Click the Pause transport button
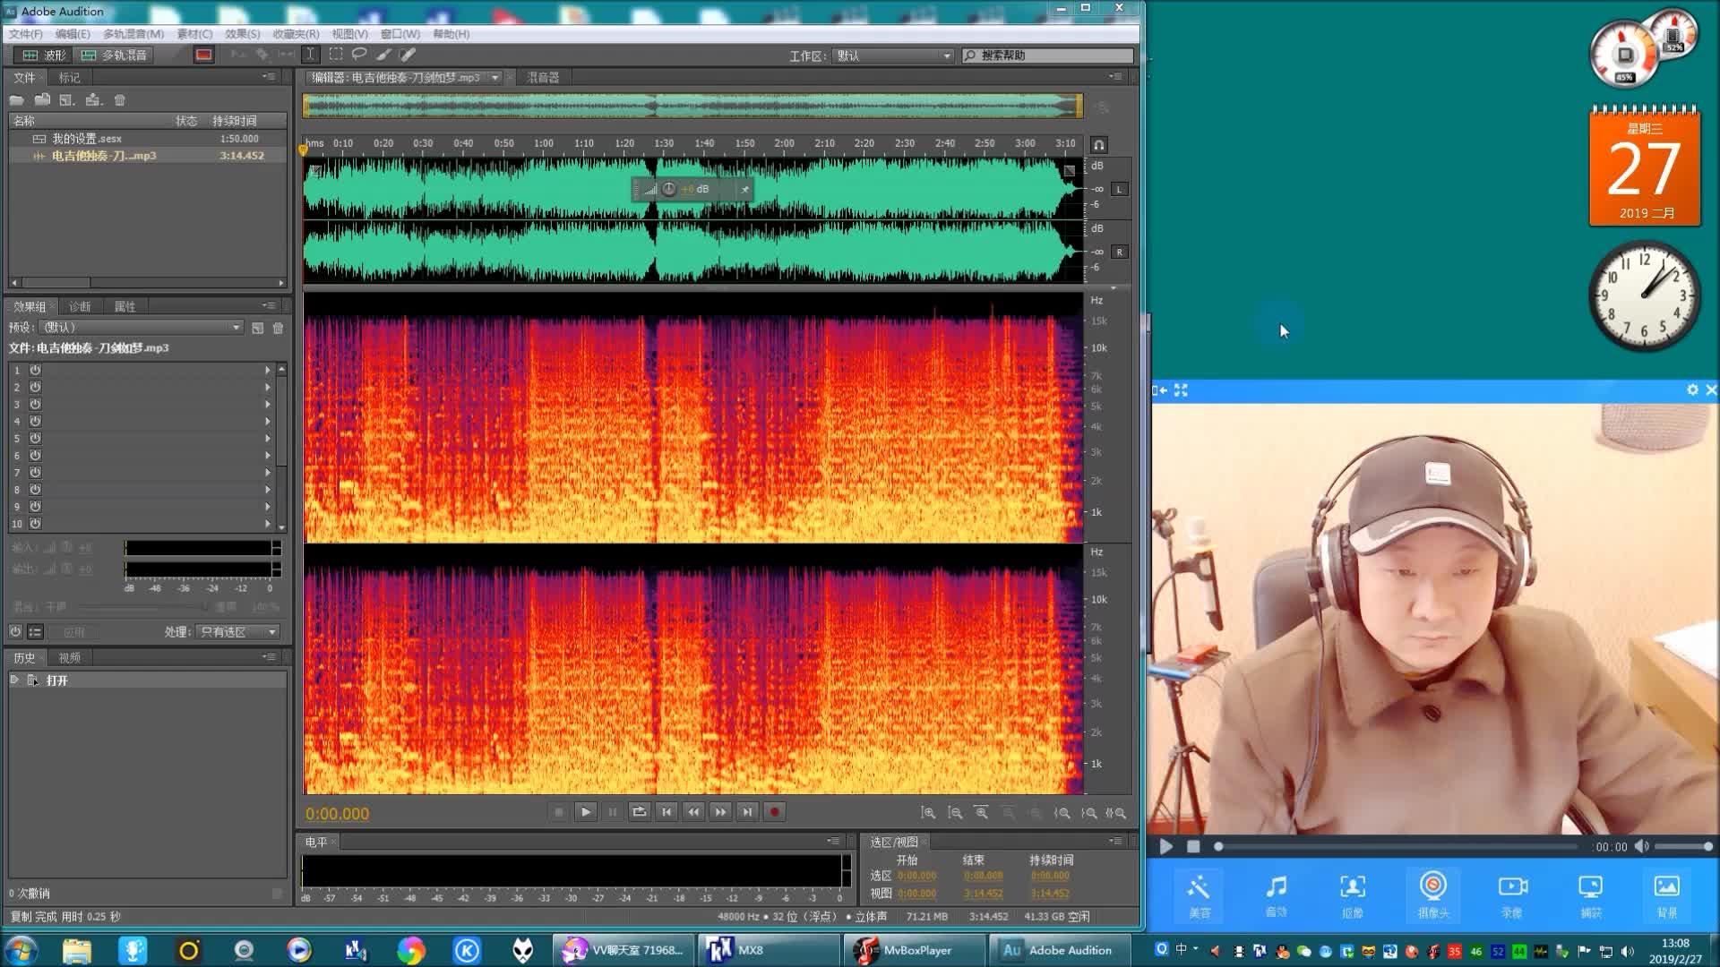 click(x=613, y=812)
